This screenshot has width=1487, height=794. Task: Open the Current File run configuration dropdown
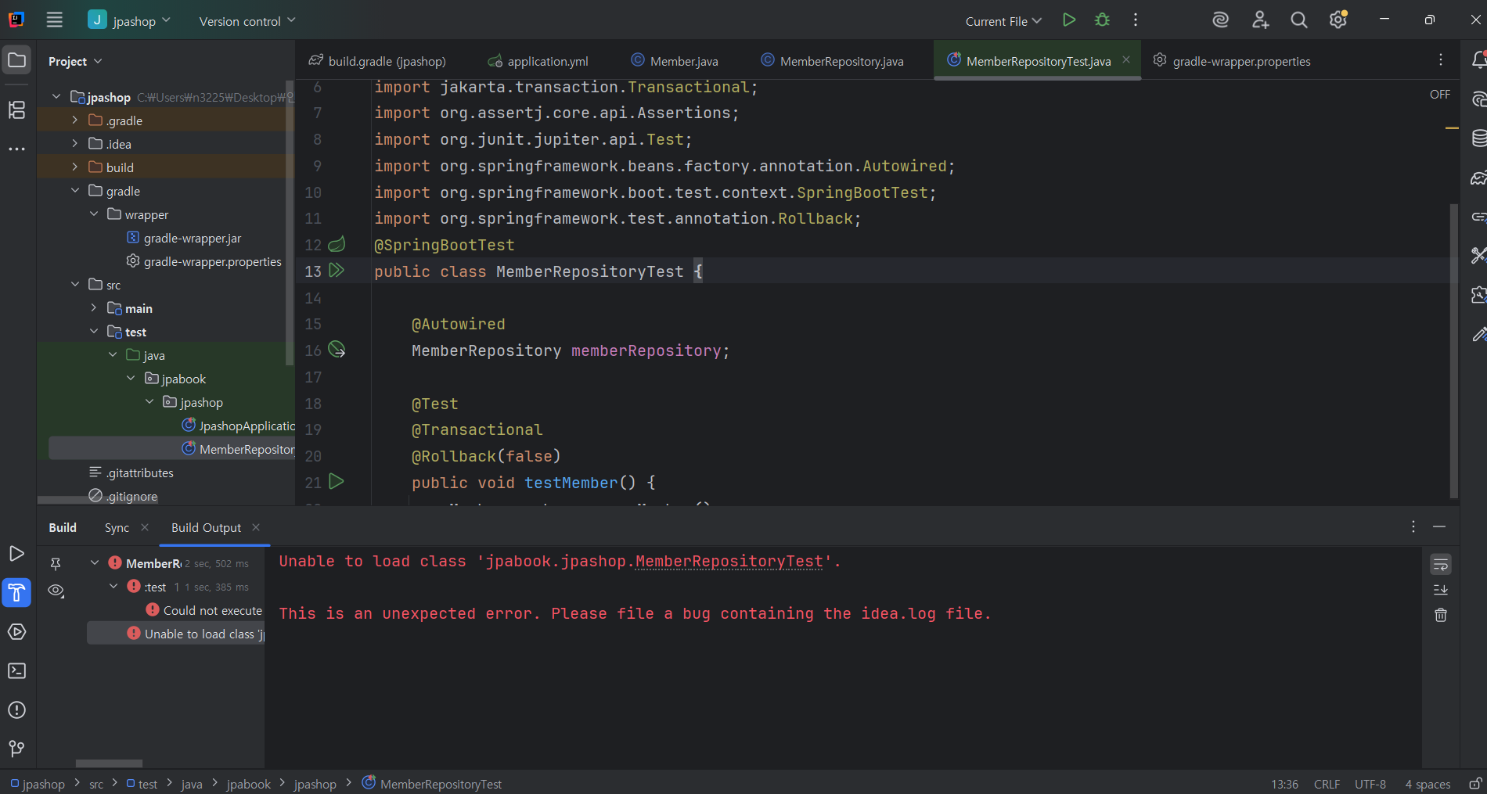coord(1003,21)
